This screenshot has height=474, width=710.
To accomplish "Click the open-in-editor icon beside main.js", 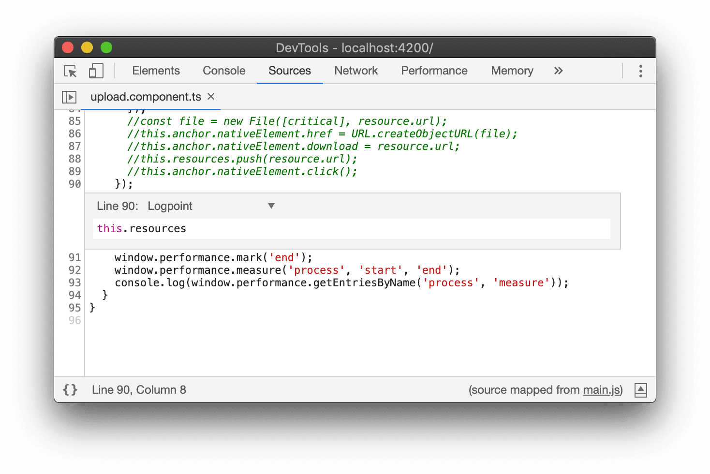I will click(641, 390).
